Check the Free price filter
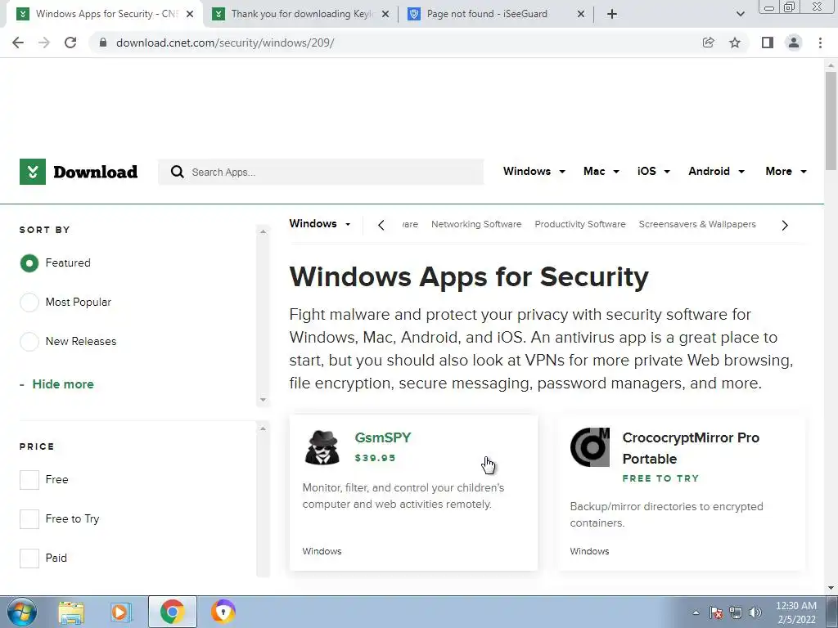The image size is (838, 628). coord(29,479)
